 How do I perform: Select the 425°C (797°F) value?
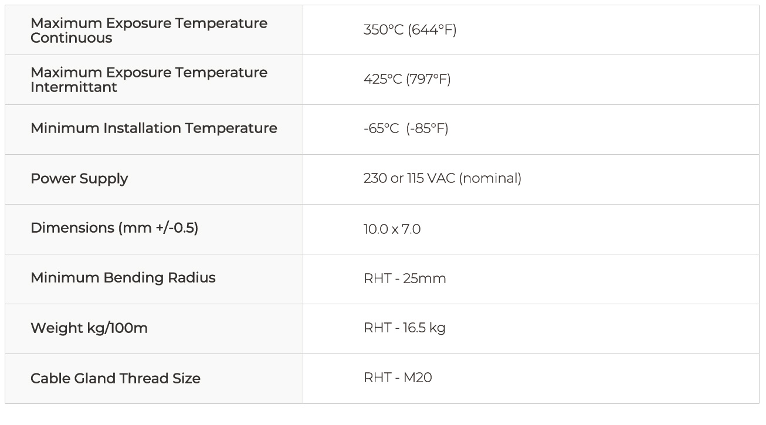(406, 79)
